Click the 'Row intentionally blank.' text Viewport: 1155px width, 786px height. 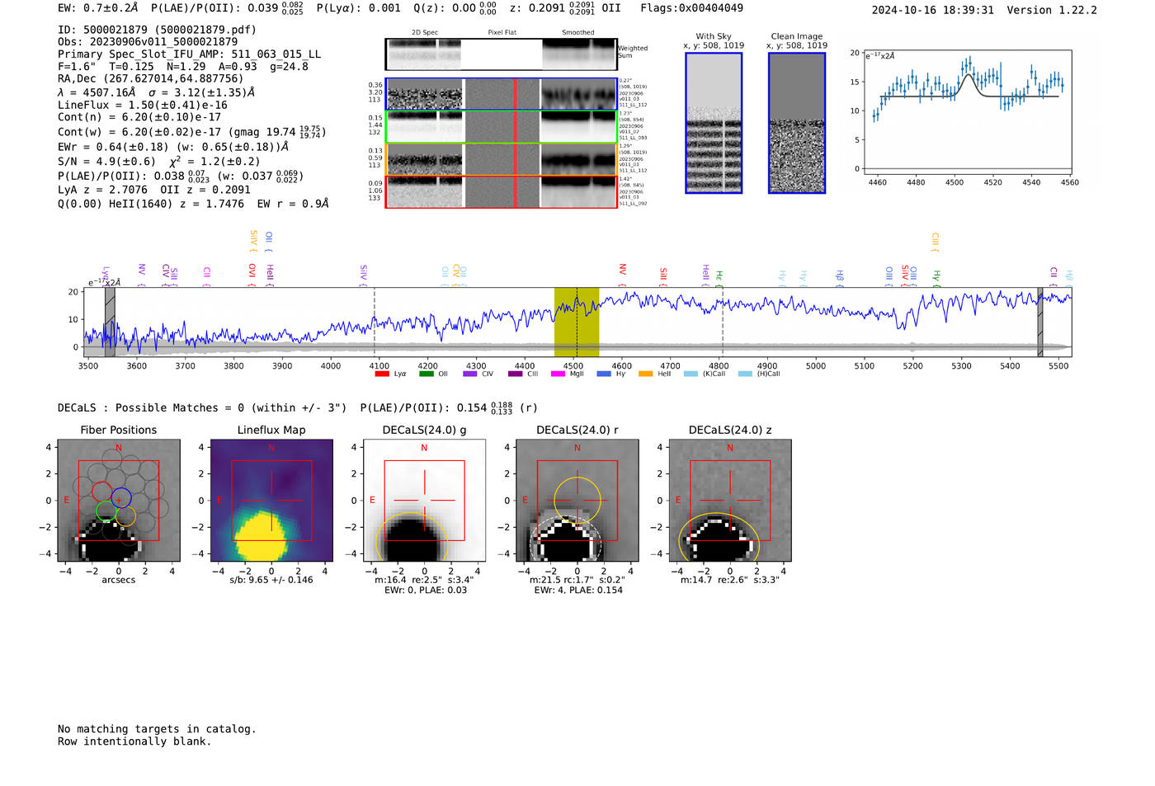(x=134, y=741)
